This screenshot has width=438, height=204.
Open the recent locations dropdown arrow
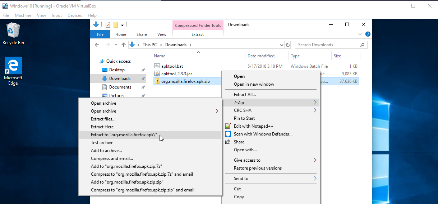pyautogui.click(x=116, y=45)
